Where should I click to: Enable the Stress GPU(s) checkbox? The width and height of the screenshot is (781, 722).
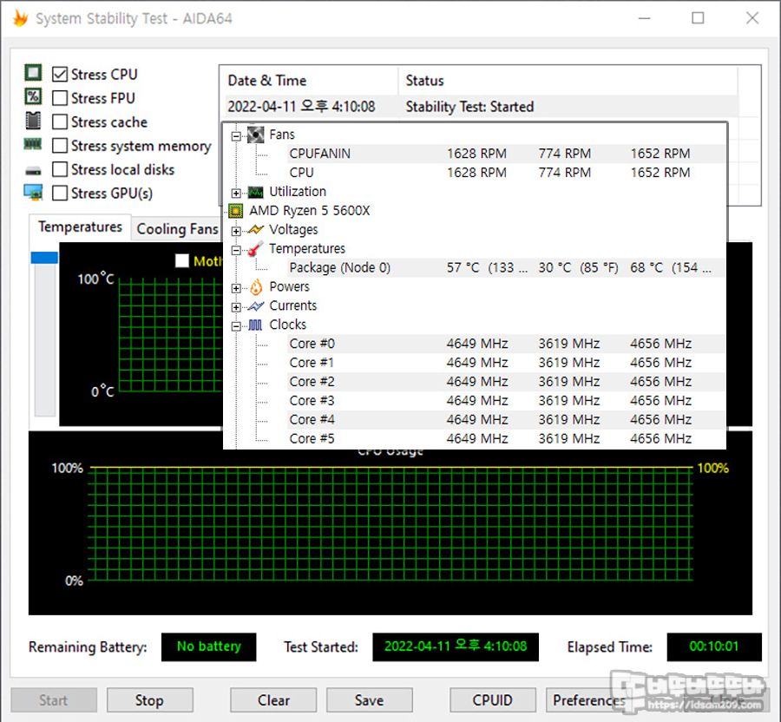(60, 194)
